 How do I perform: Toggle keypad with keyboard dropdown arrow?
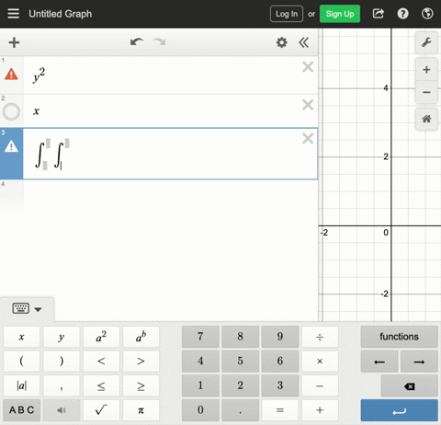point(38,309)
